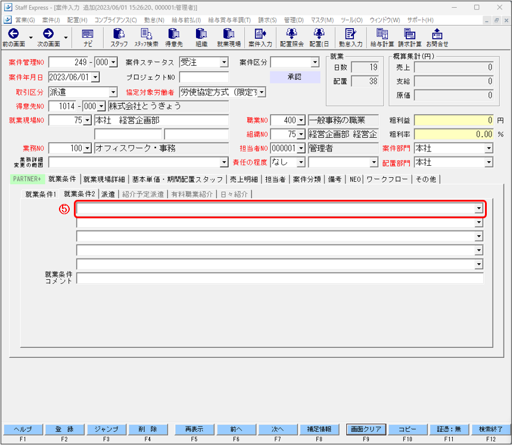Go forward with the 次の画面 arrow icon
This screenshot has height=445, width=513.
point(48,33)
